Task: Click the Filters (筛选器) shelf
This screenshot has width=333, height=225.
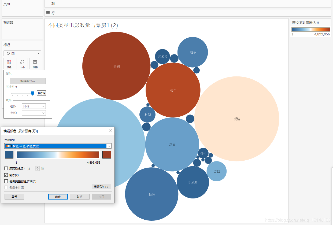Action: (x=22, y=29)
